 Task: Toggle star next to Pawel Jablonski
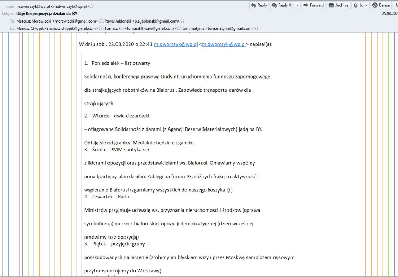click(x=183, y=21)
